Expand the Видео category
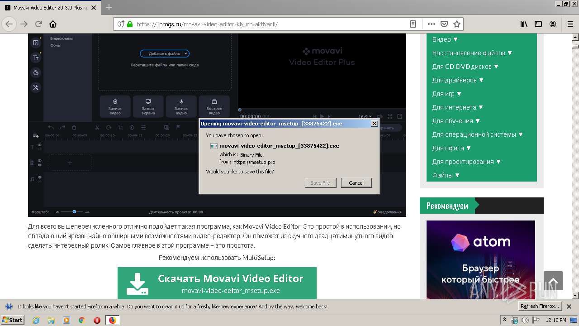 pos(445,39)
